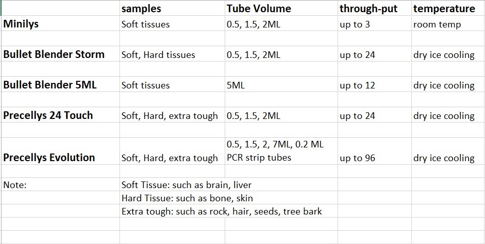485x244 pixels.
Task: Select the up to 3 cell
Action: pyautogui.click(x=355, y=24)
